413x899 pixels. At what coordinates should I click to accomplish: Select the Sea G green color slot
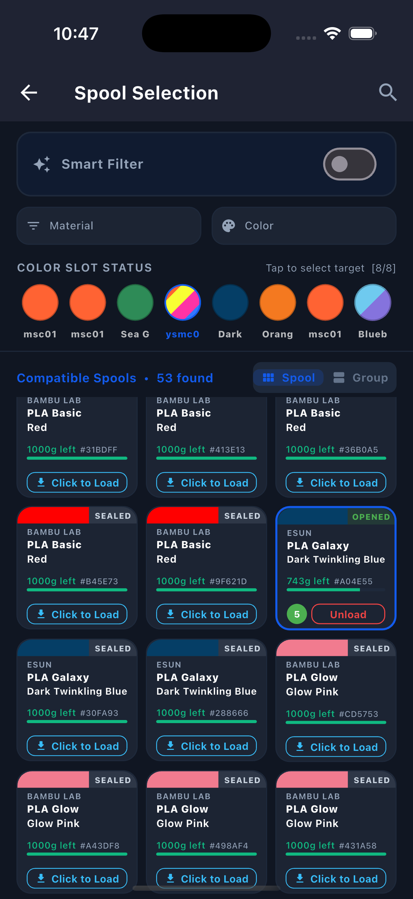135,302
